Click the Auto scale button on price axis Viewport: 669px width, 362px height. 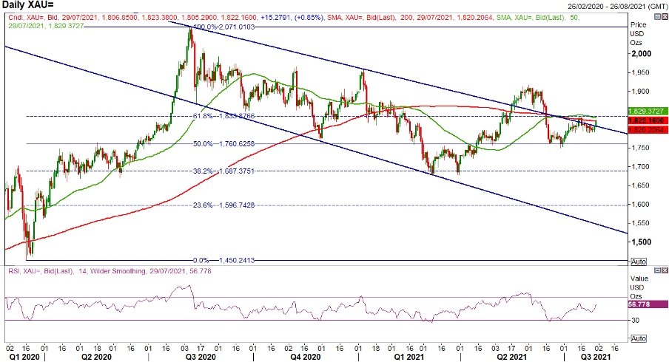click(x=639, y=262)
